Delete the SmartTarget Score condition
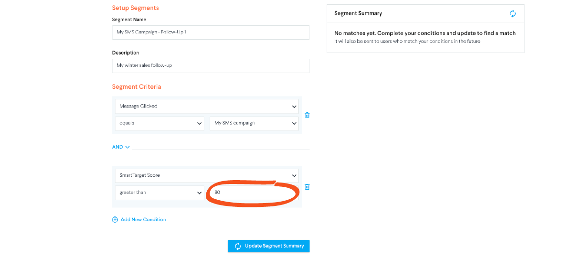 pos(307,187)
